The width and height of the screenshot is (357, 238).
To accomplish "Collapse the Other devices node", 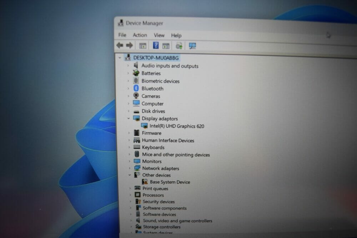I will click(130, 175).
